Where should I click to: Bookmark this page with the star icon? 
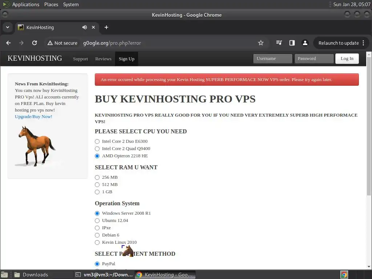261,43
